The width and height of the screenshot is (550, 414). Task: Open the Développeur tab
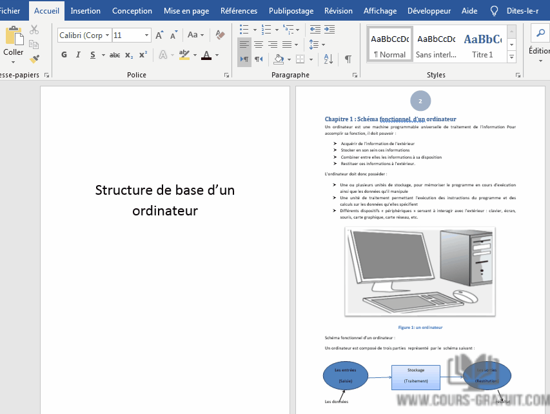coord(429,11)
